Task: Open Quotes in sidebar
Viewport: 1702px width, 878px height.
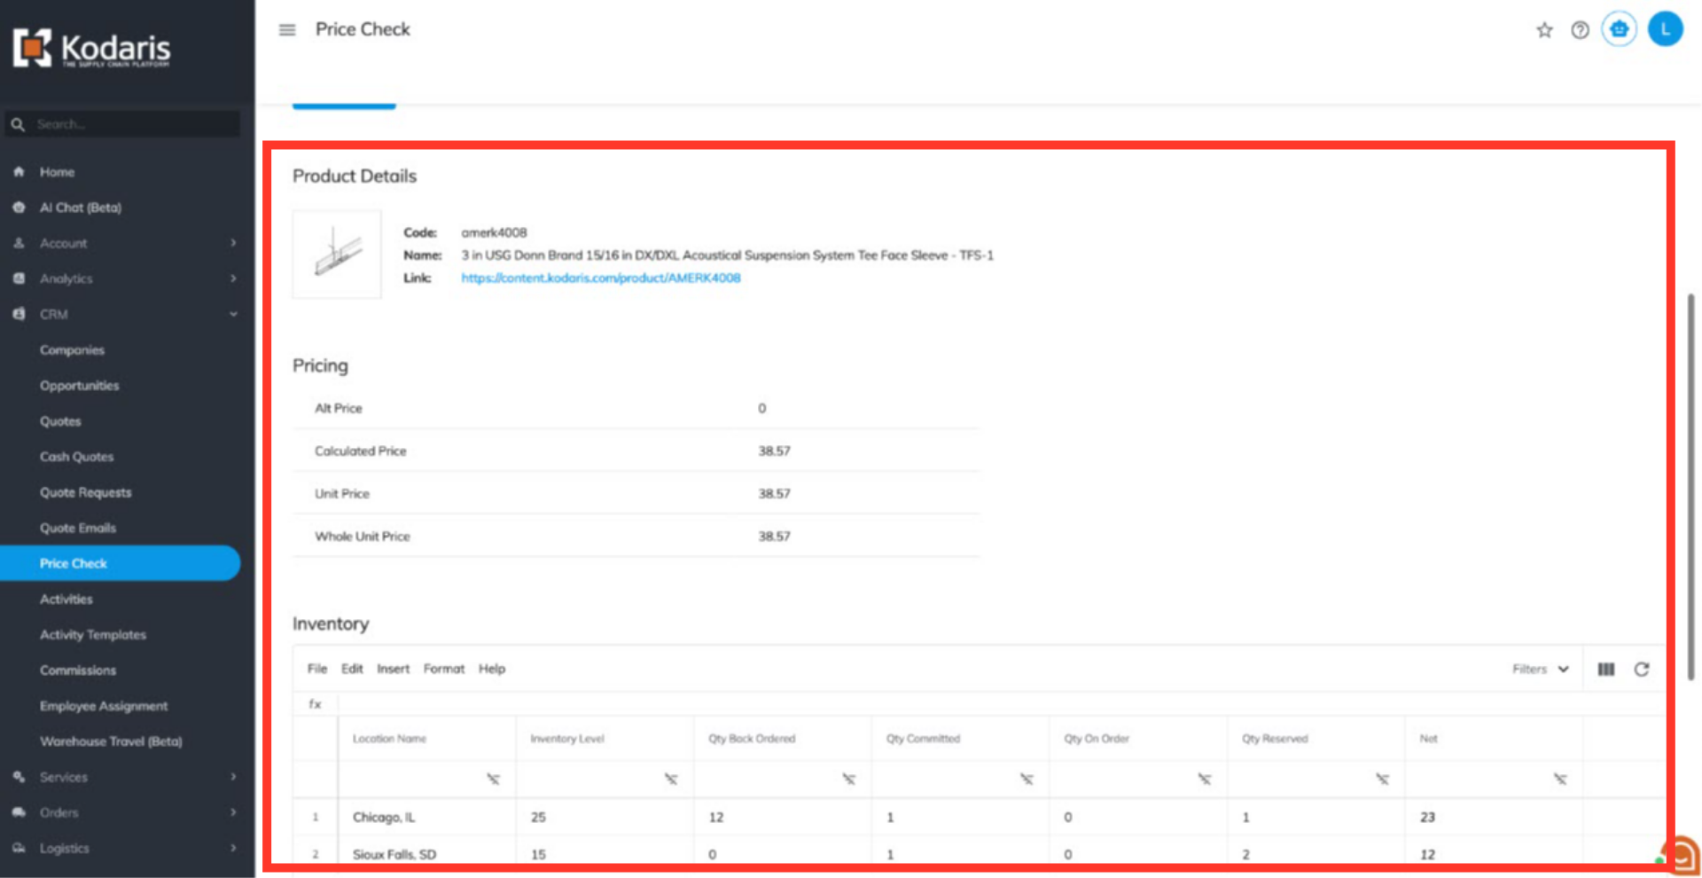Action: [60, 420]
